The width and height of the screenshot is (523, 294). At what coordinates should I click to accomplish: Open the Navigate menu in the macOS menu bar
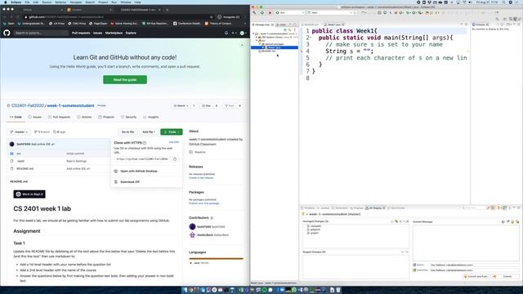click(76, 2)
